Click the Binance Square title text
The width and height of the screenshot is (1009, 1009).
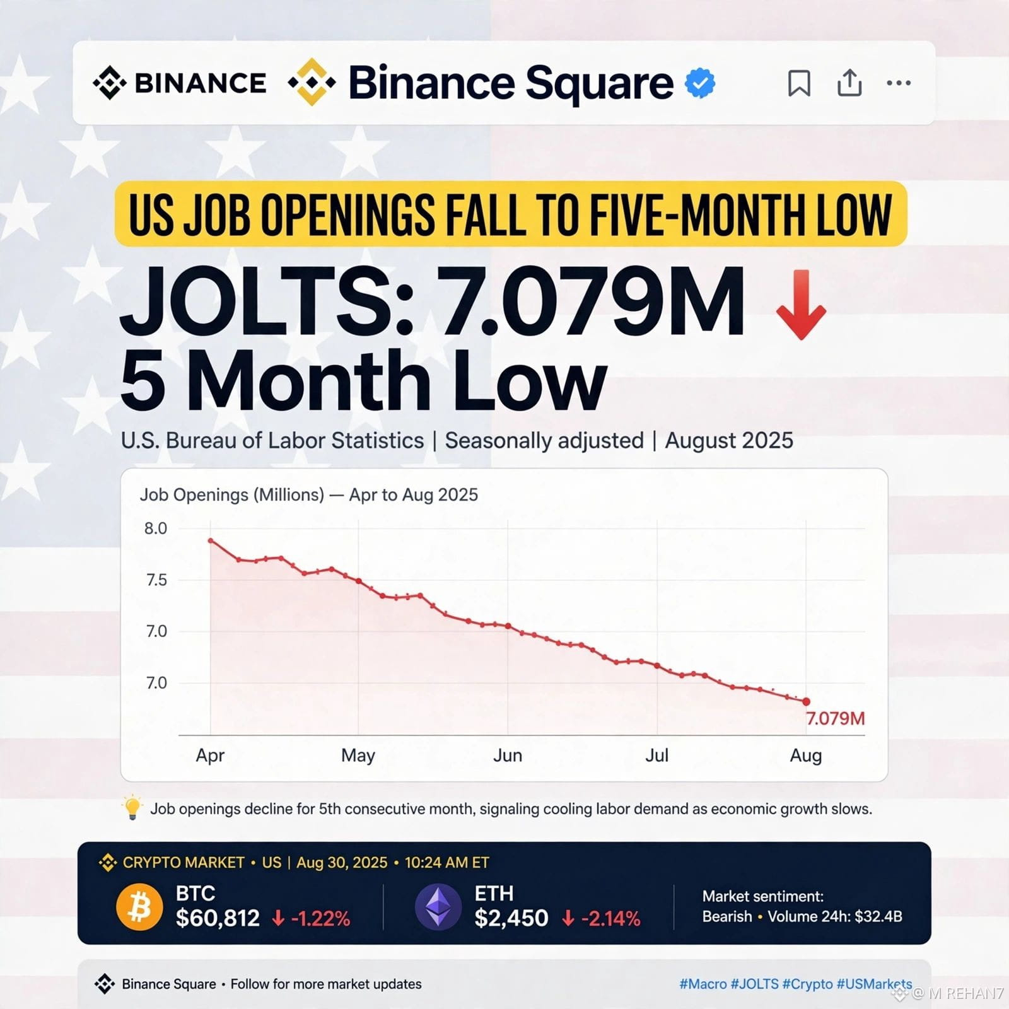(511, 83)
